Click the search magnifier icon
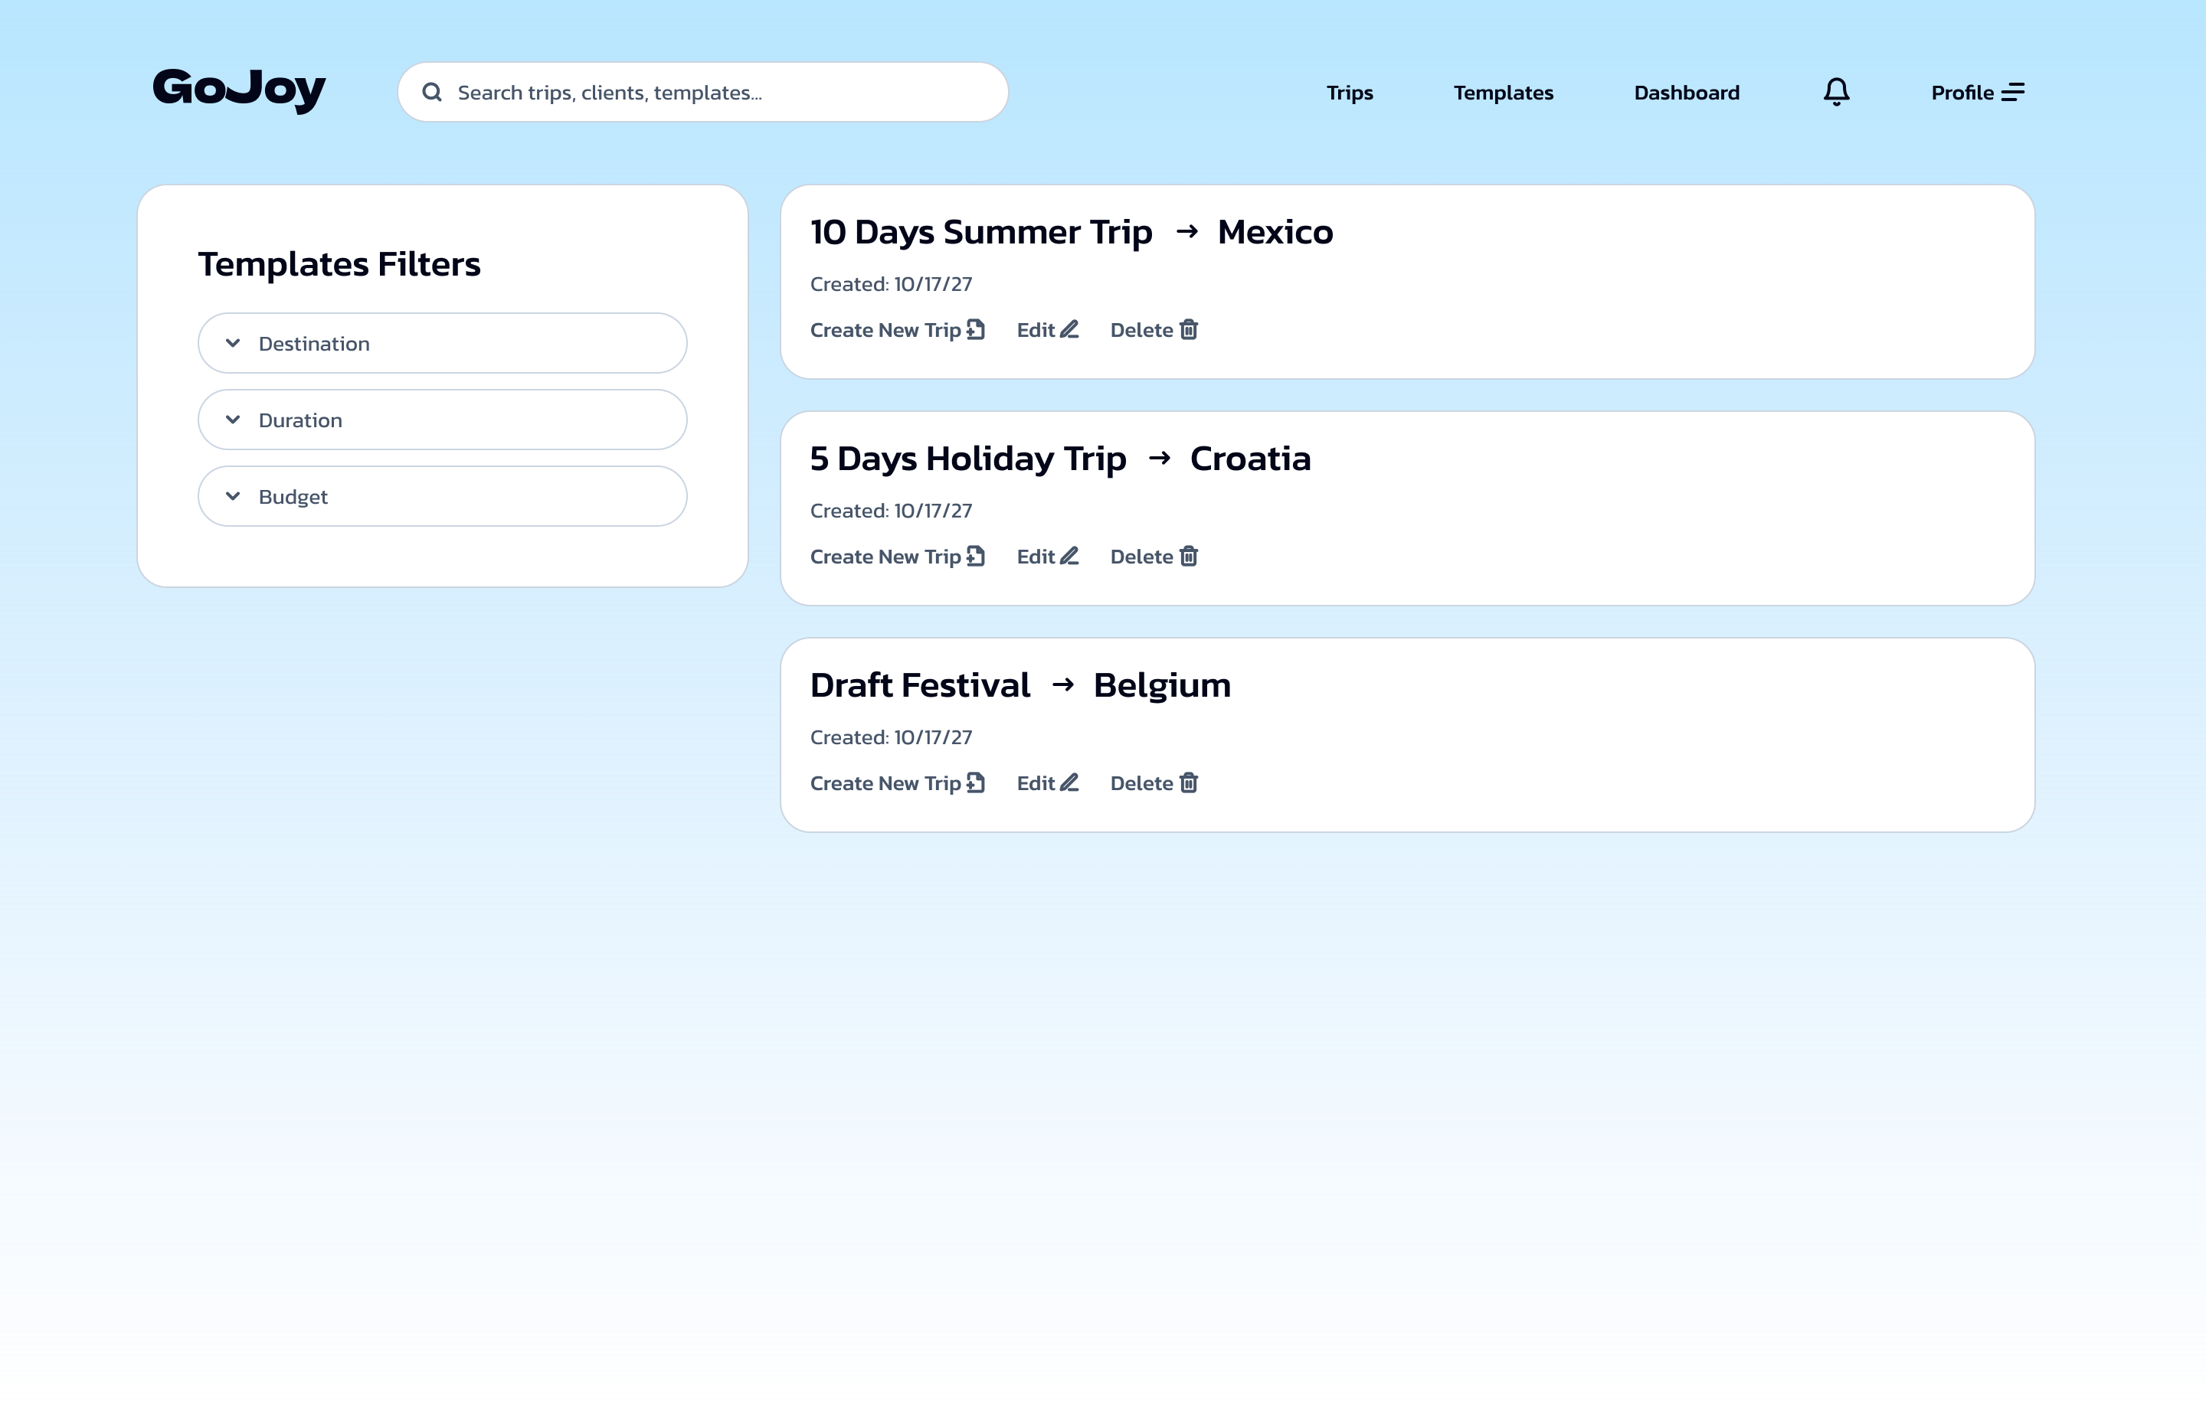This screenshot has height=1421, width=2206. (x=434, y=91)
